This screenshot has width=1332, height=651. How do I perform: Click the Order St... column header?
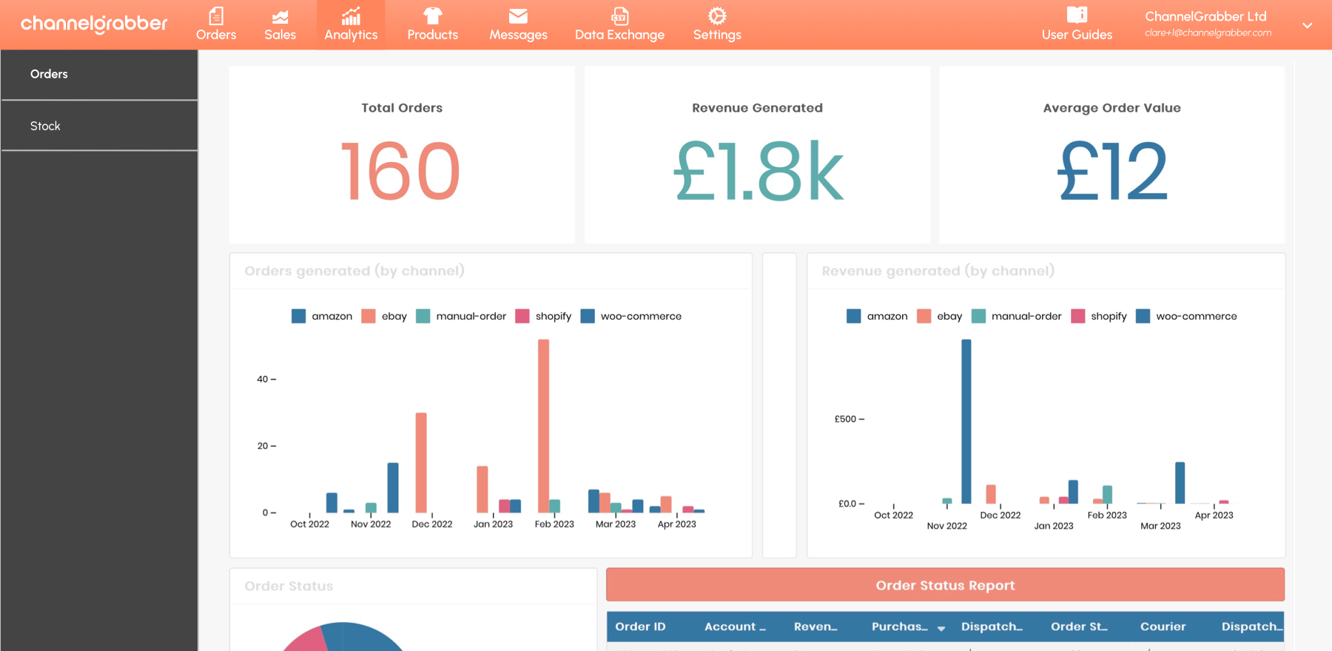tap(1079, 627)
